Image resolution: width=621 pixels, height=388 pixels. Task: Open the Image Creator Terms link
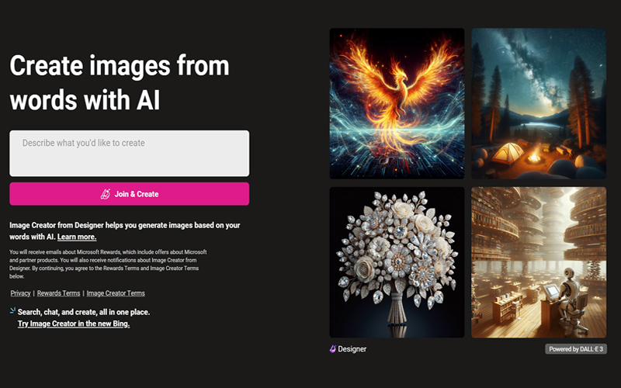(x=116, y=293)
